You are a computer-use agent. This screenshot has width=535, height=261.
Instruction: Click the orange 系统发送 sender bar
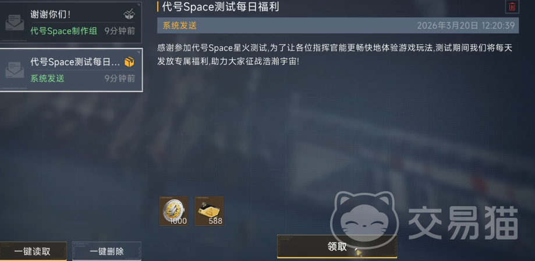pos(338,26)
